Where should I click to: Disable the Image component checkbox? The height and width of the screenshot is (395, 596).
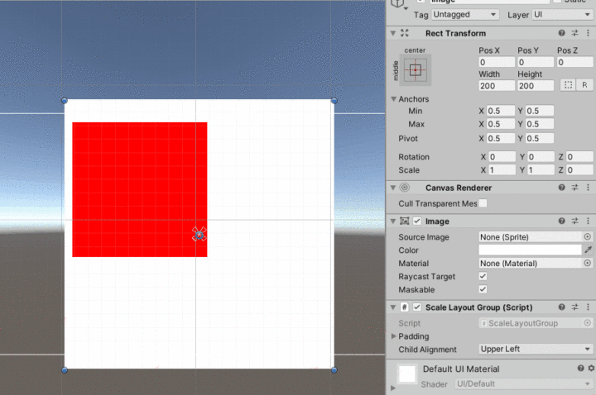tap(417, 221)
